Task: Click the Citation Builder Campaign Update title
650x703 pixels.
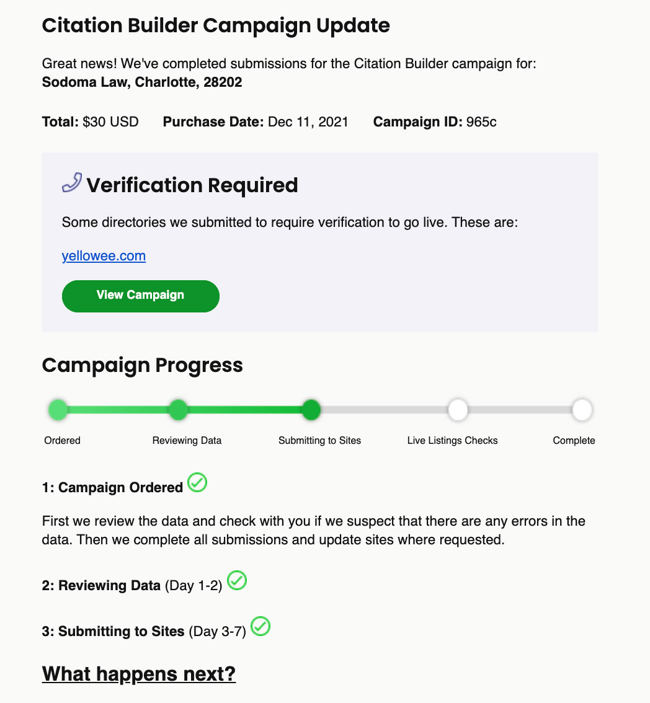Action: coord(216,25)
